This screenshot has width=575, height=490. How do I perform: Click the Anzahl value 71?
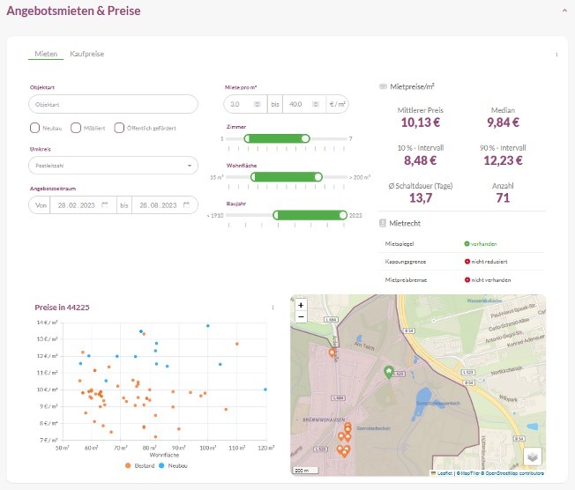click(x=503, y=198)
